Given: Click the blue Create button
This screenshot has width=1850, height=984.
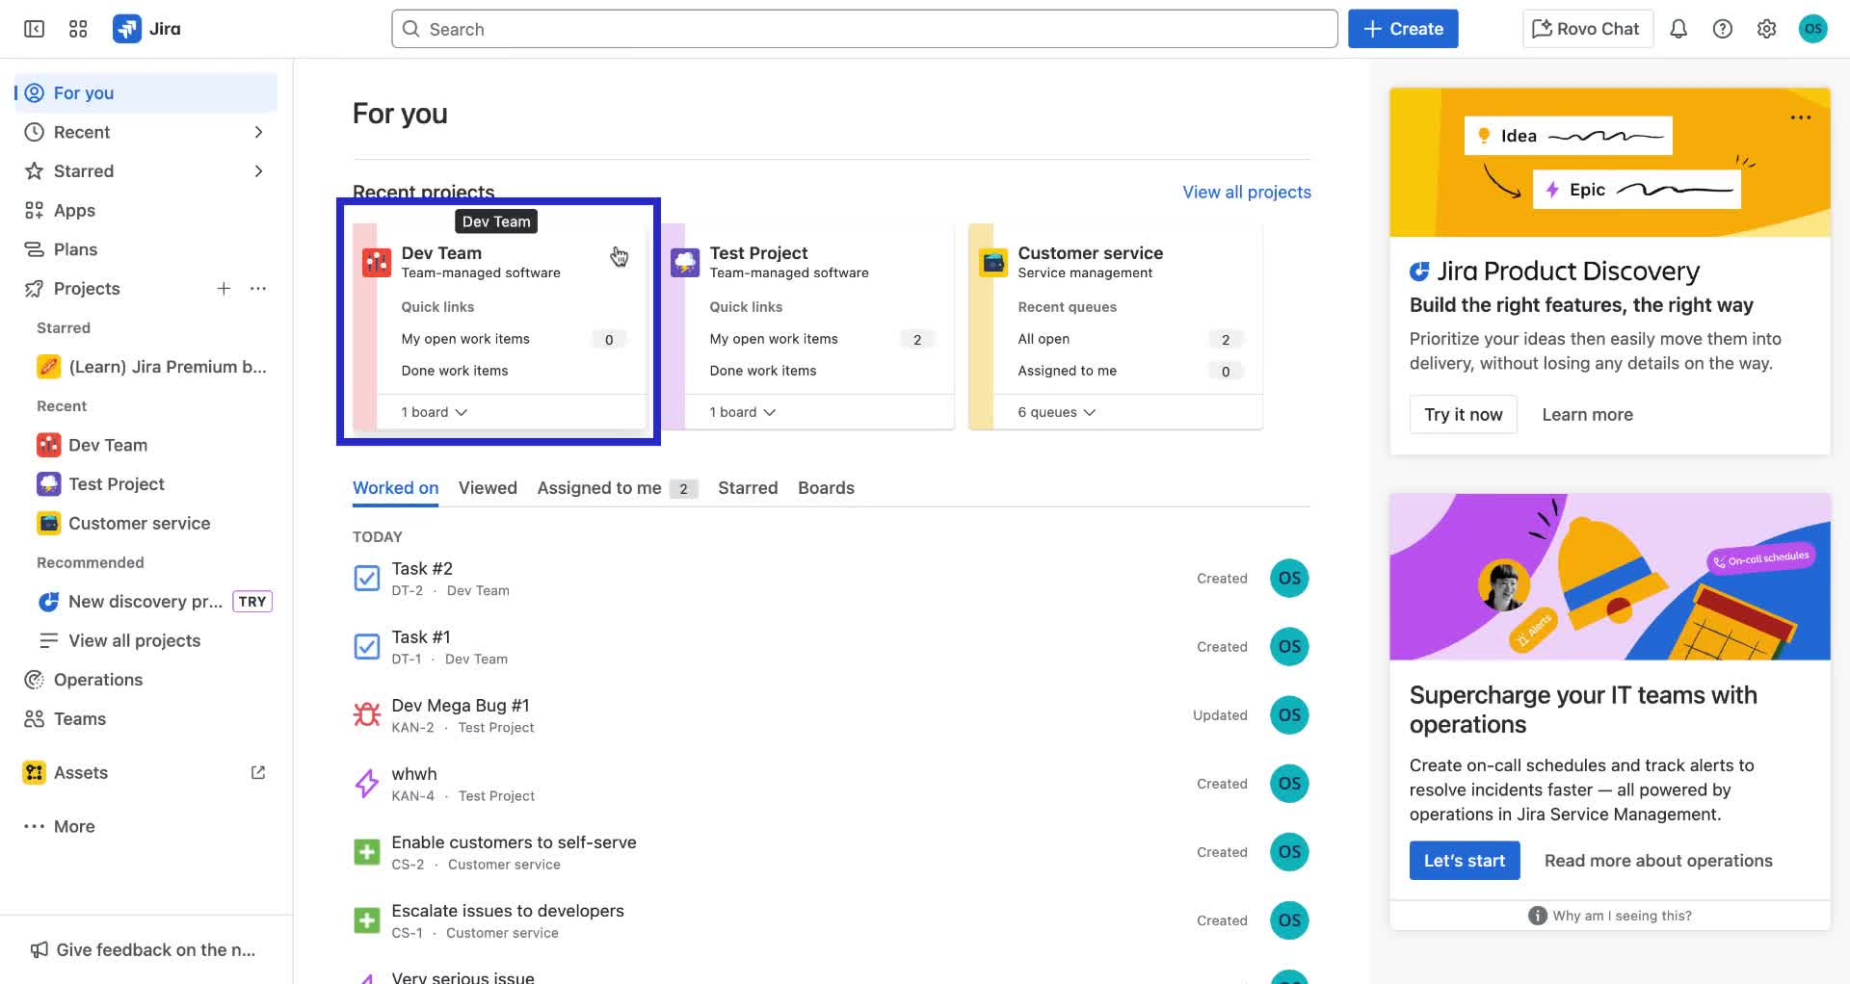Looking at the screenshot, I should [1402, 29].
